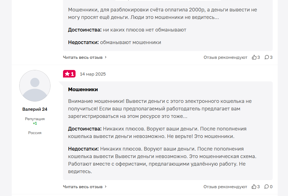Click the red star rating badge showing 1
The image size is (288, 196).
coord(69,74)
